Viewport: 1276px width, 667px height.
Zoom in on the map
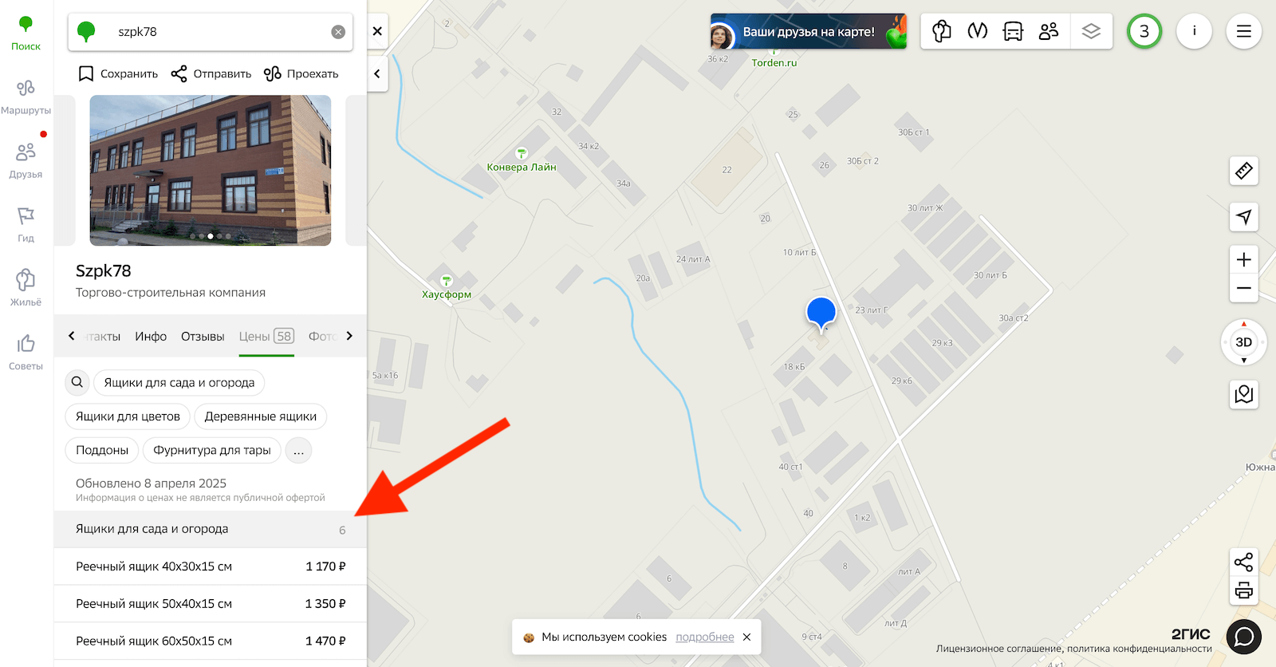1244,259
